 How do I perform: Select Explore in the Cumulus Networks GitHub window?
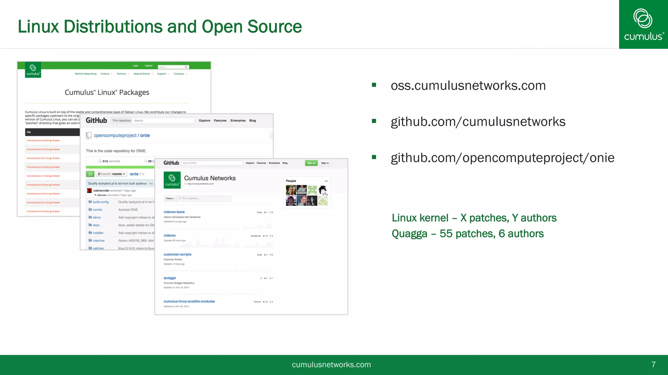(250, 163)
